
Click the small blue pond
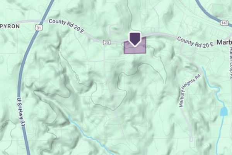pos(223,112)
